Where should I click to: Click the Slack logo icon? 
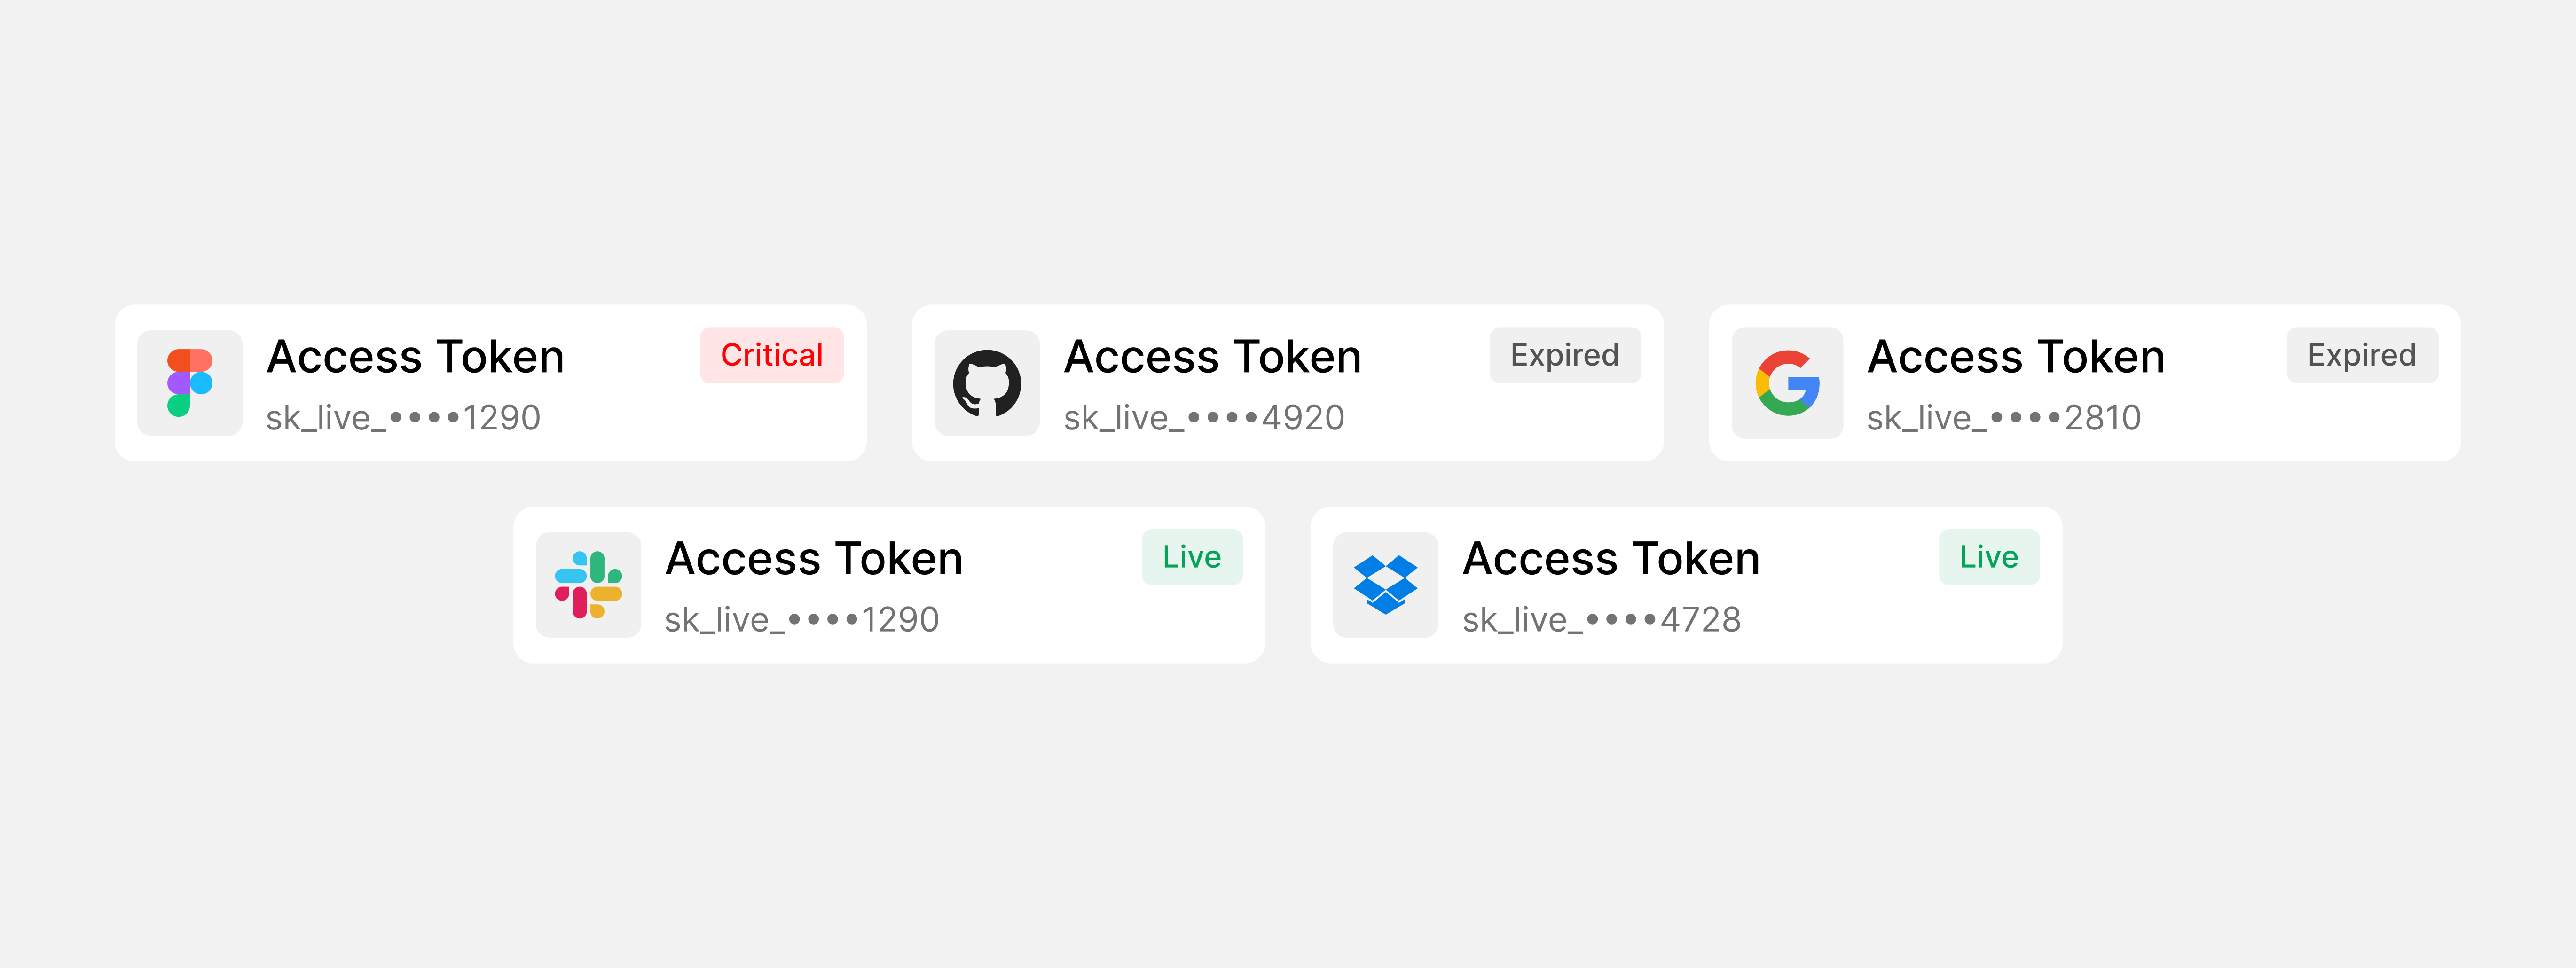[588, 585]
